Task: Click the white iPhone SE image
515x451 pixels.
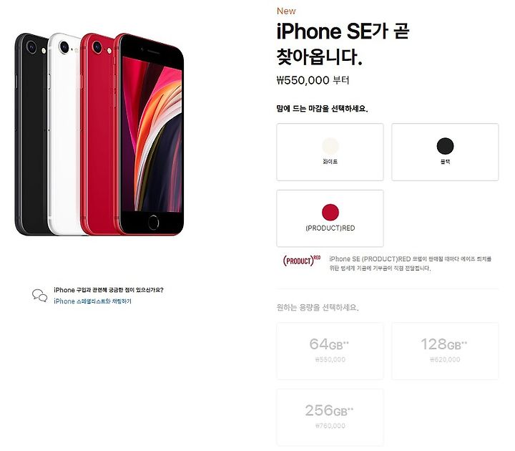Action: click(64, 134)
